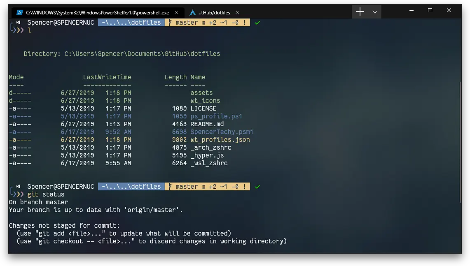Click the LICENSE file name

(x=203, y=108)
